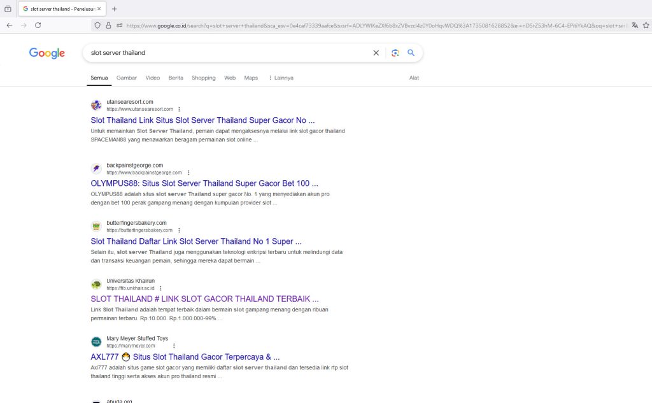Switch to Shopping tab
This screenshot has width=652, height=403.
[x=204, y=78]
